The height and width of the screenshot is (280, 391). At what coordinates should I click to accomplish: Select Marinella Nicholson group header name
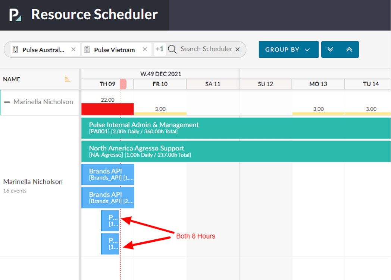click(43, 102)
